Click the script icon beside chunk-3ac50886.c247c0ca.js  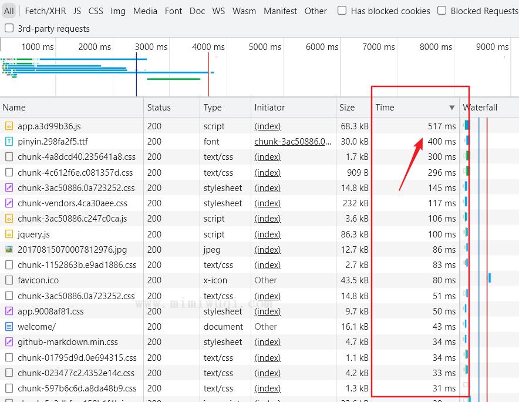point(9,219)
